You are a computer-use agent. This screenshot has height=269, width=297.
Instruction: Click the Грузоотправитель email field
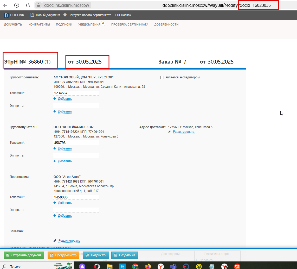76,106
